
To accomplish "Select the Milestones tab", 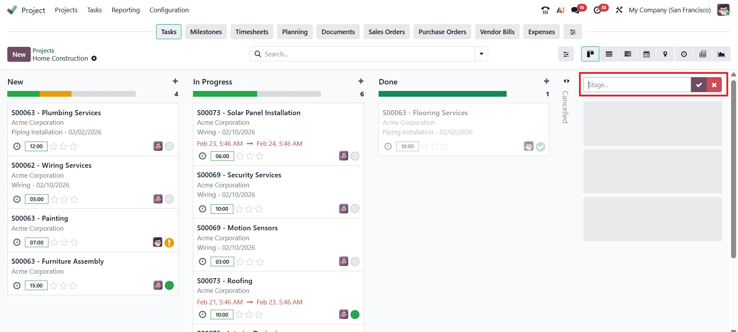I will coord(206,32).
